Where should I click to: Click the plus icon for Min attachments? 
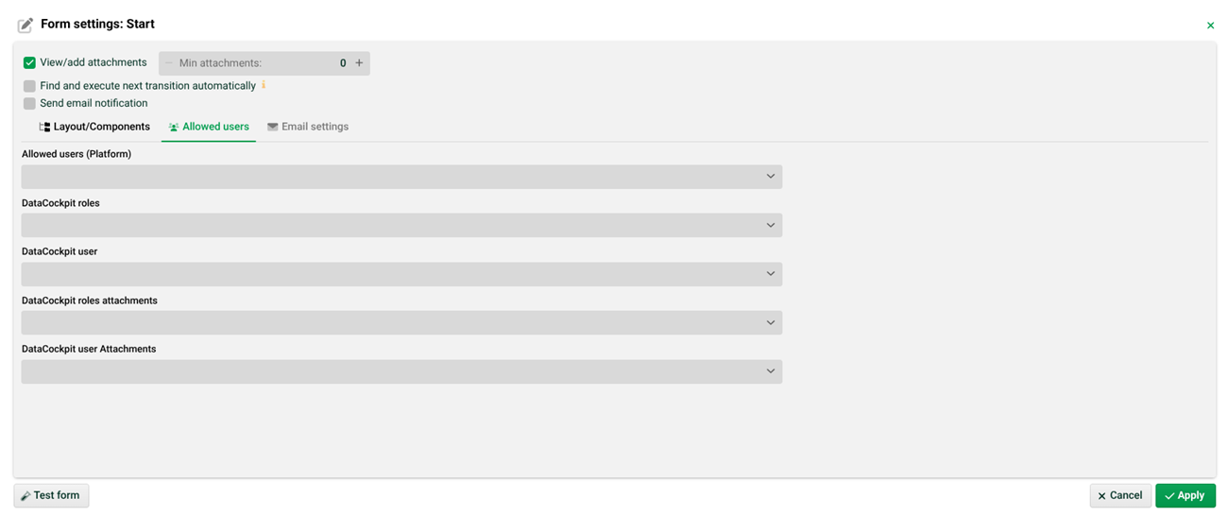click(359, 63)
